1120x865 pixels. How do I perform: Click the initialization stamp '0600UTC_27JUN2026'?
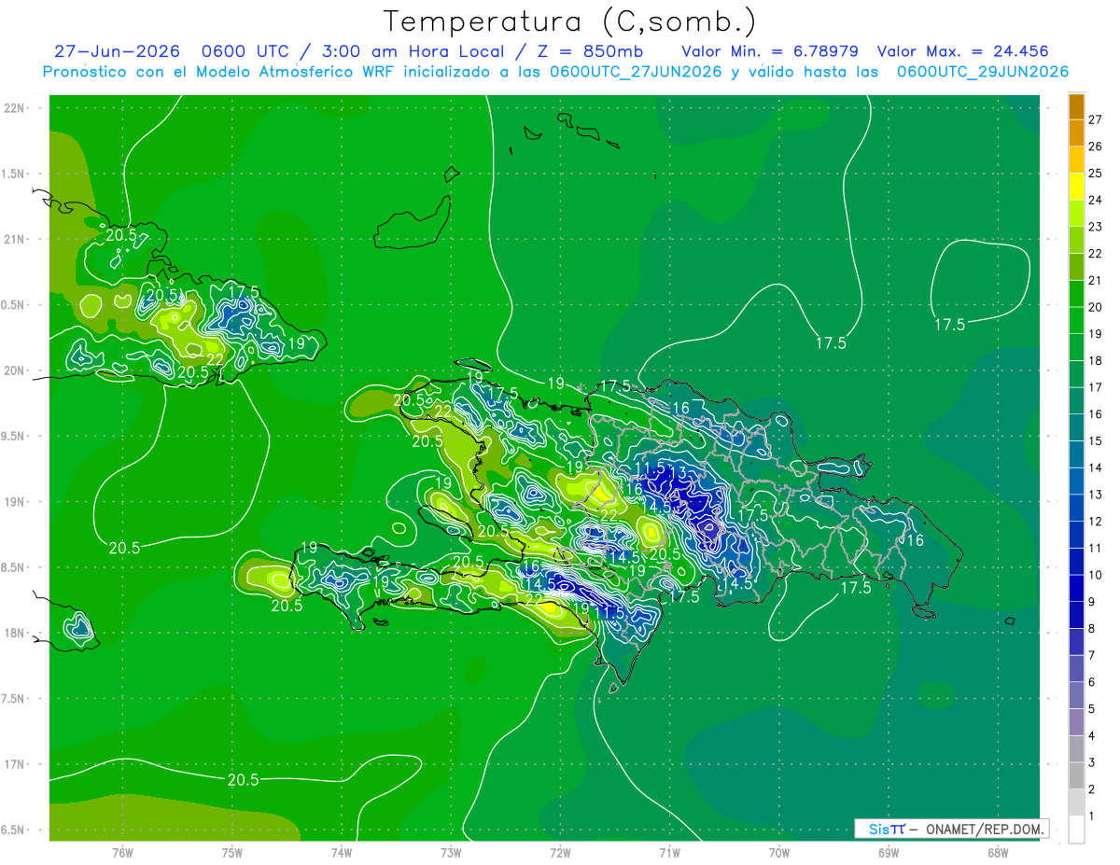pyautogui.click(x=636, y=72)
